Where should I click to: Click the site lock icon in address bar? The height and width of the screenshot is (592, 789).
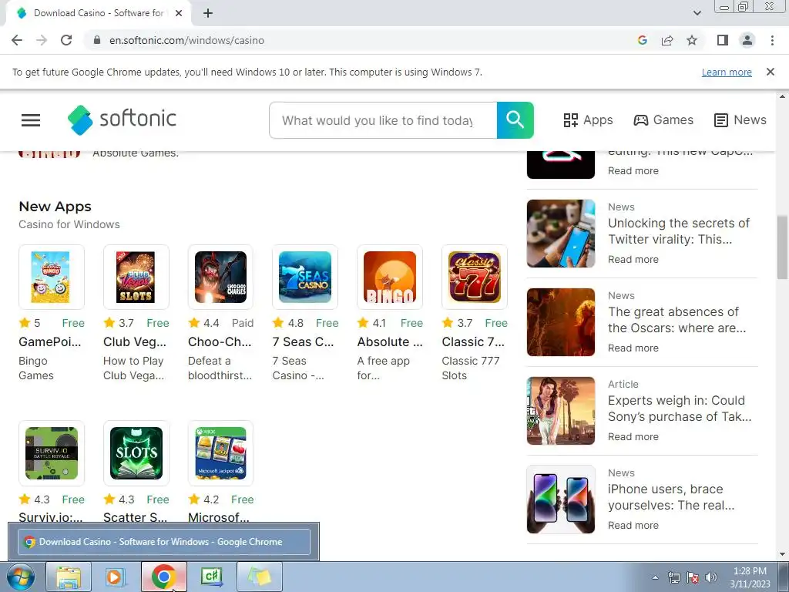point(97,40)
